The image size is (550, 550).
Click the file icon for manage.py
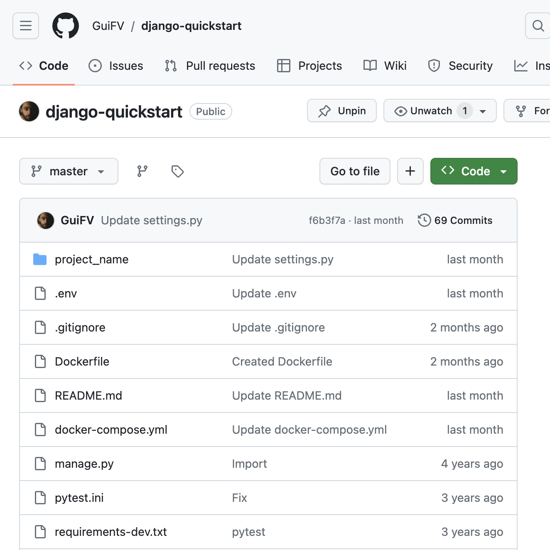pos(40,464)
